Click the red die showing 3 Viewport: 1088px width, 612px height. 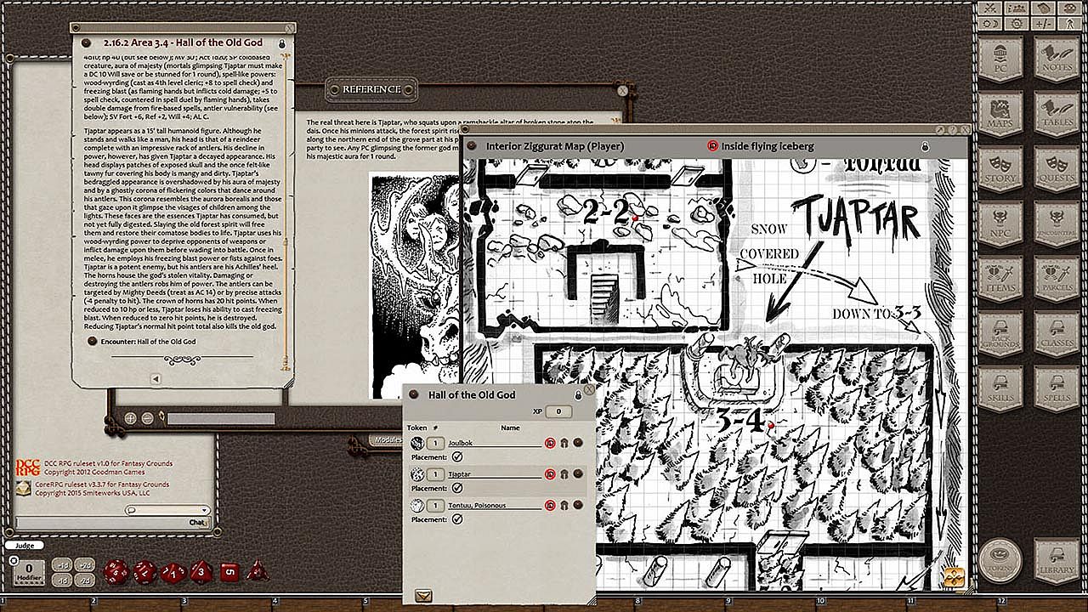(201, 571)
